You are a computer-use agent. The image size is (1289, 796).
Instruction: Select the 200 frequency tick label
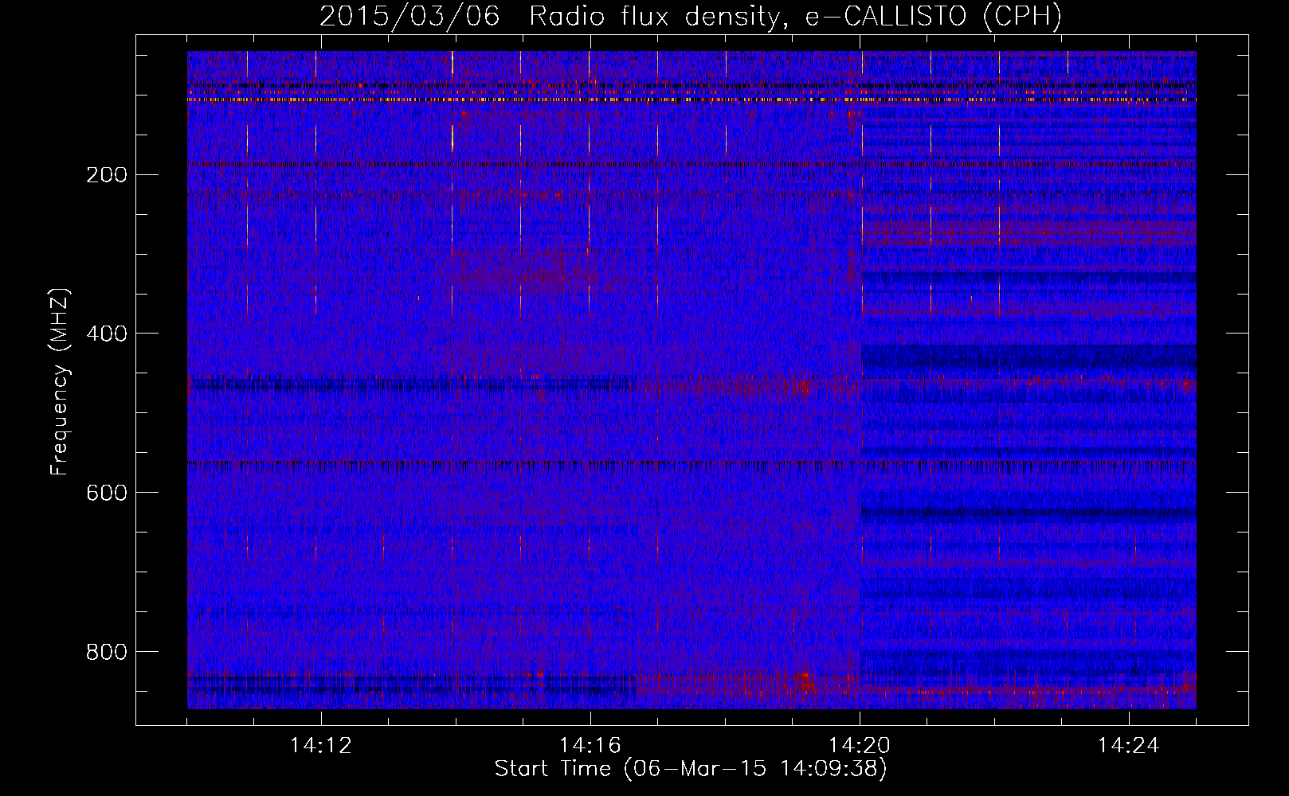(107, 175)
